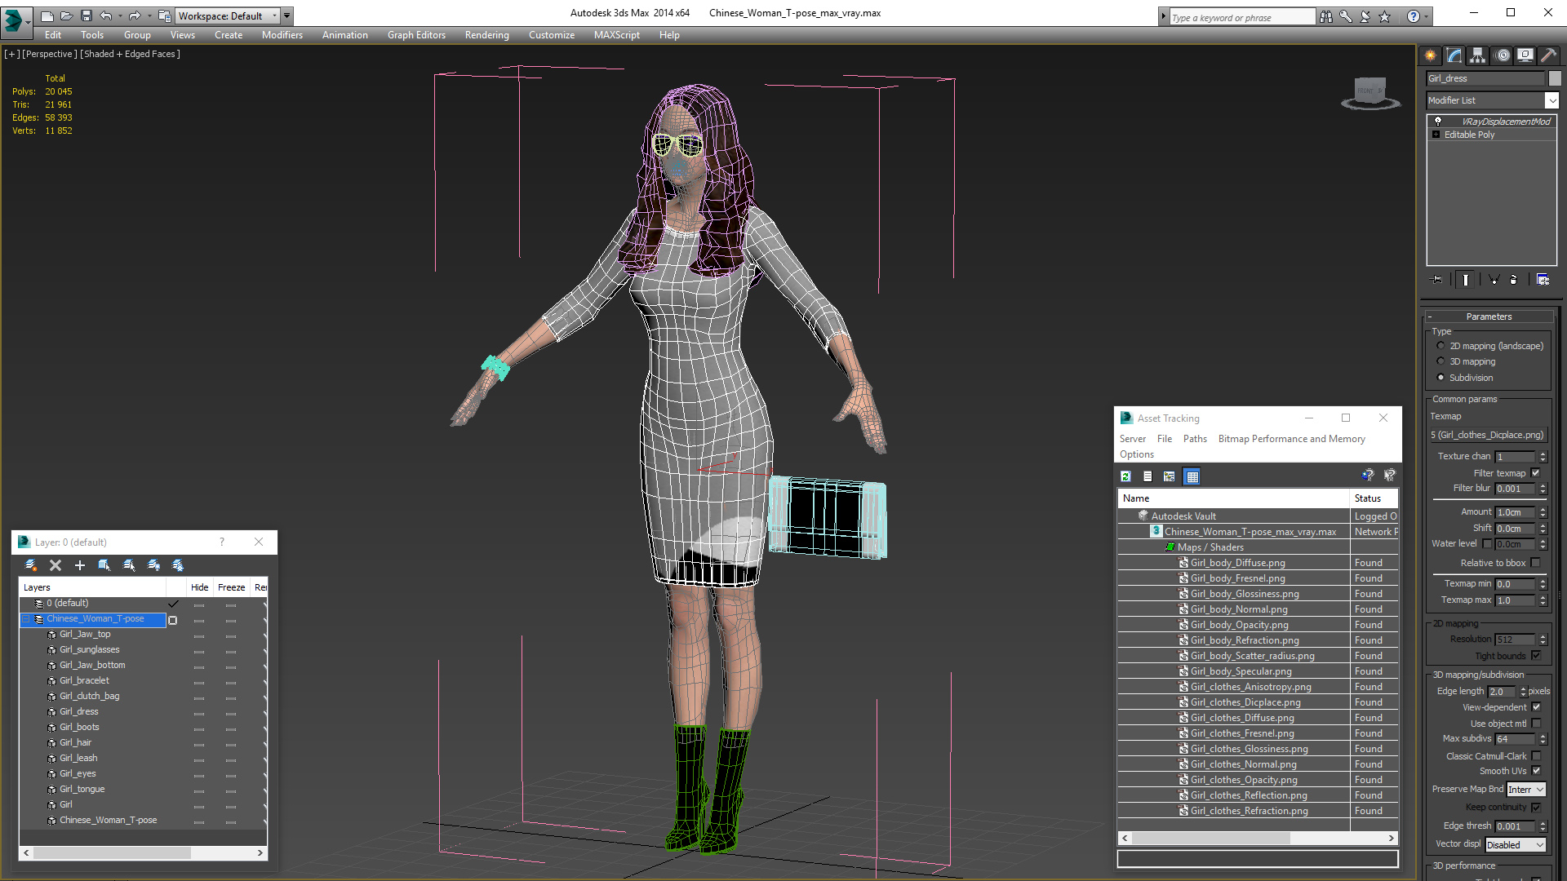Image resolution: width=1567 pixels, height=881 pixels.
Task: Toggle the Filter texmap checkbox
Action: coord(1535,473)
